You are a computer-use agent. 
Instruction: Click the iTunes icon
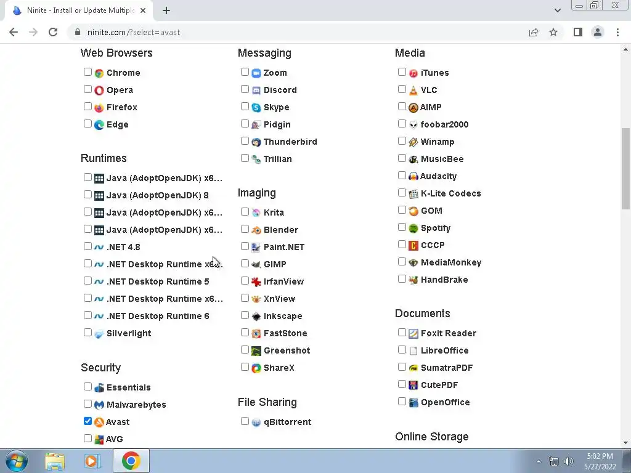coord(413,73)
